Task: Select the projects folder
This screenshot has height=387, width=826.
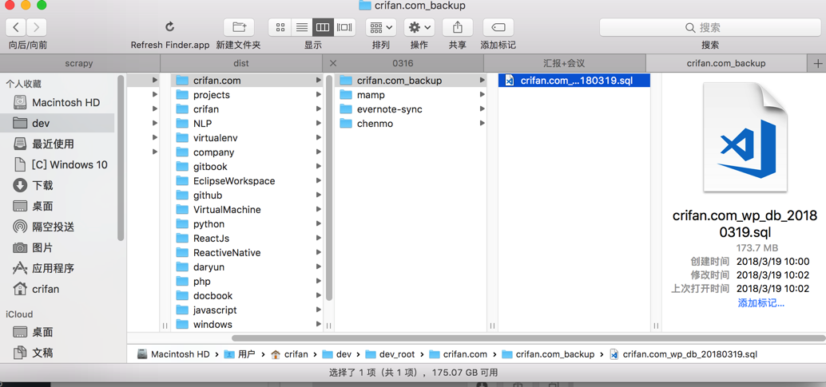Action: pyautogui.click(x=248, y=95)
